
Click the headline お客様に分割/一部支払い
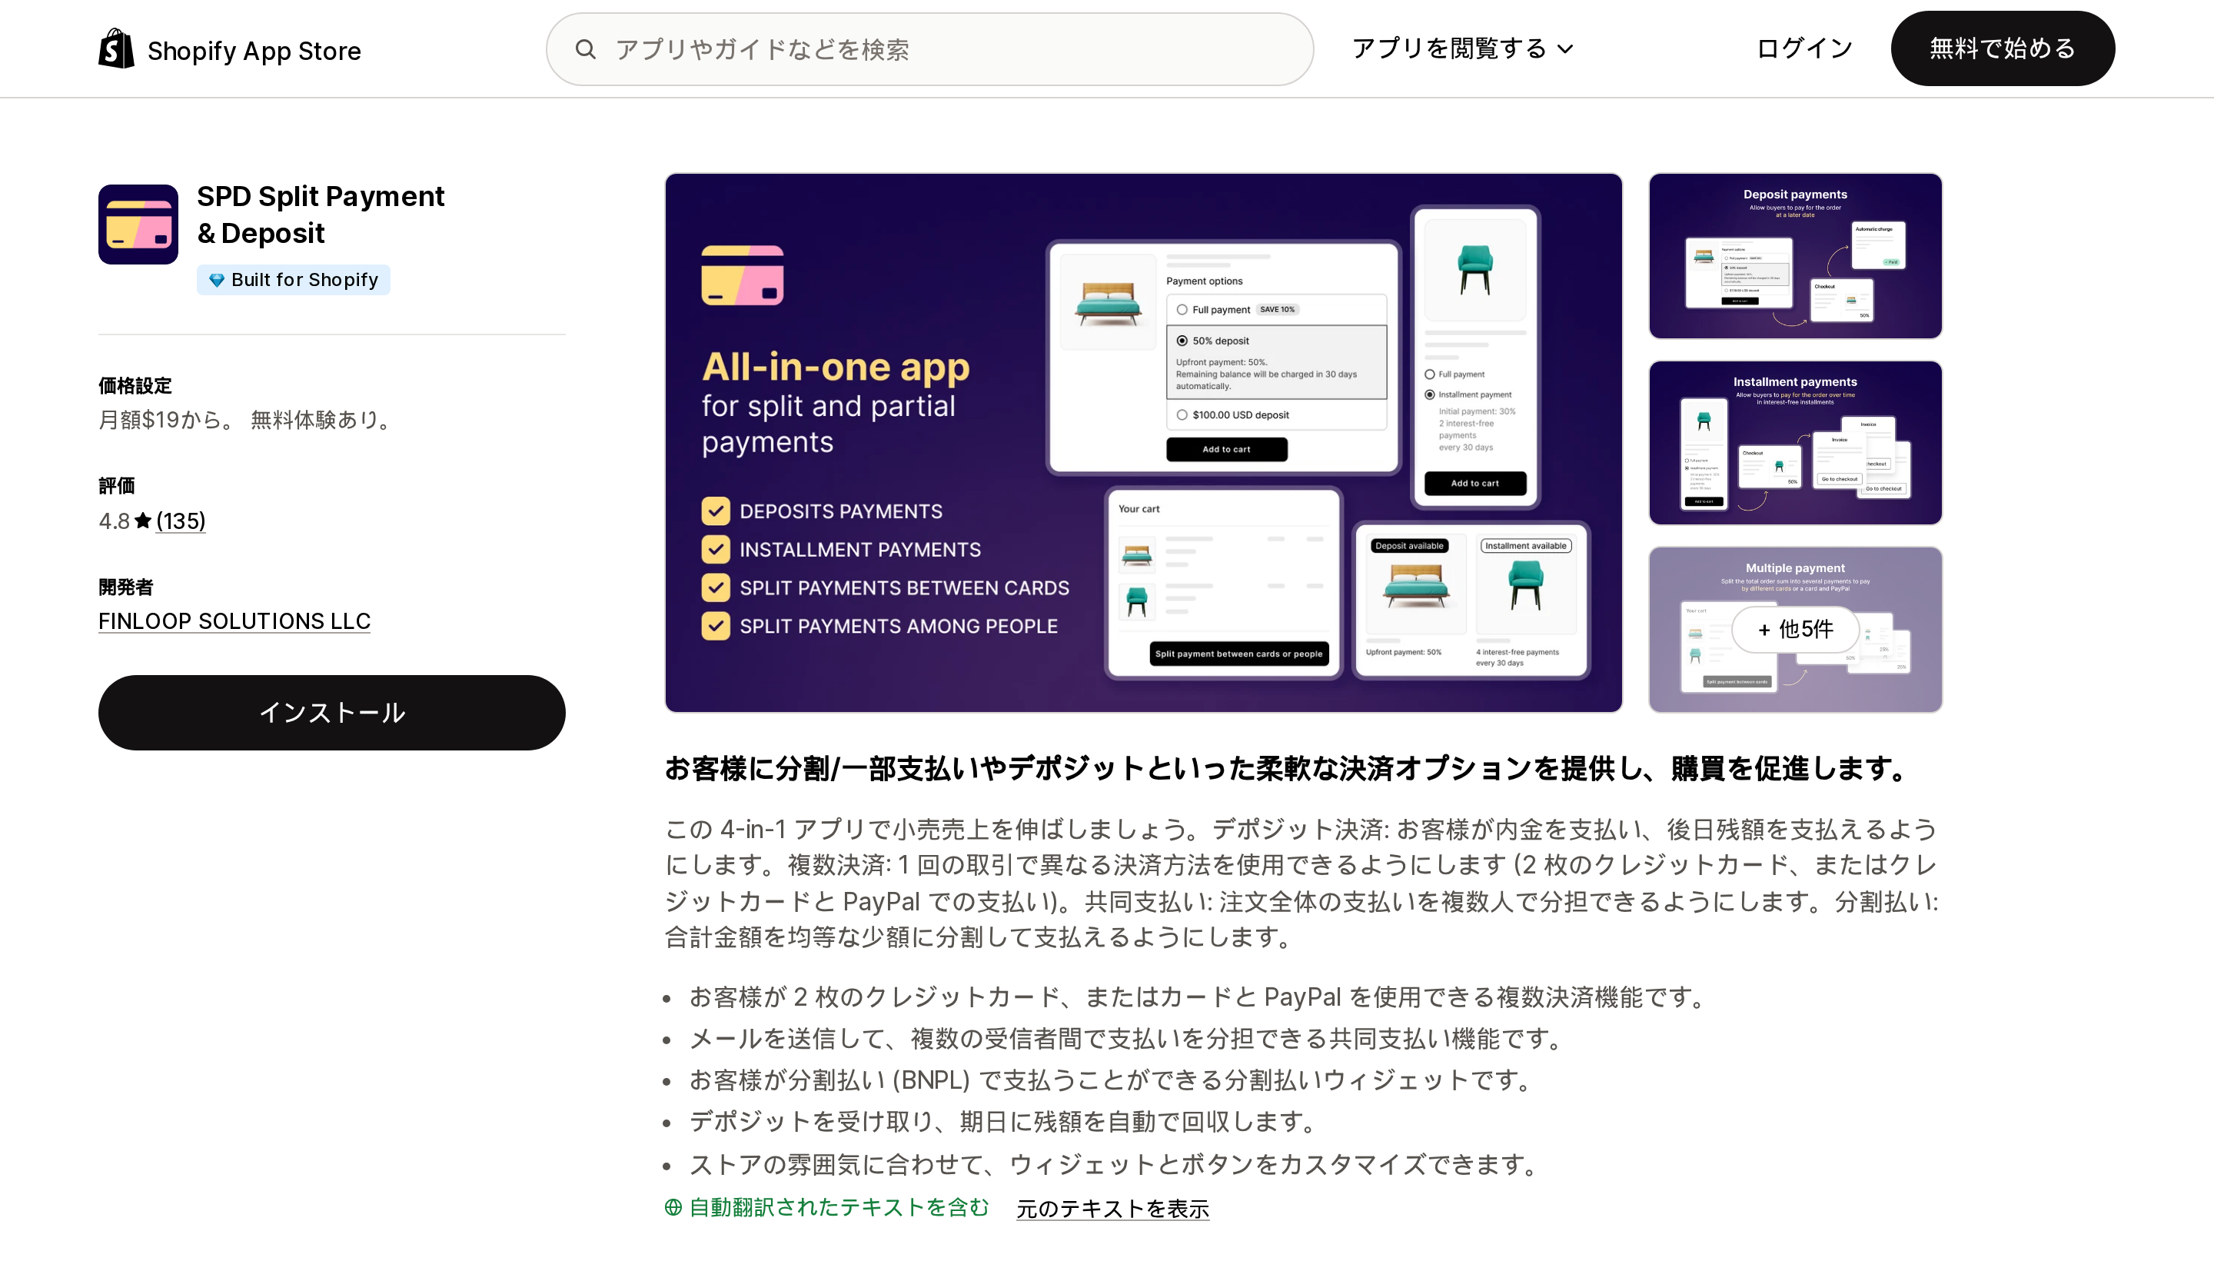pos(1288,768)
